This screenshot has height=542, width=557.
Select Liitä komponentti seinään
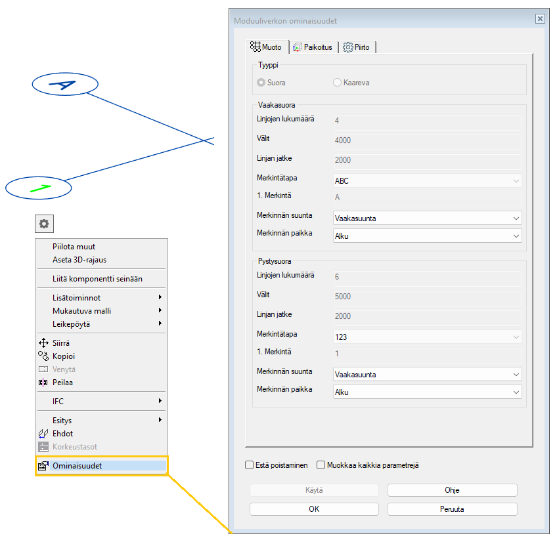click(102, 279)
